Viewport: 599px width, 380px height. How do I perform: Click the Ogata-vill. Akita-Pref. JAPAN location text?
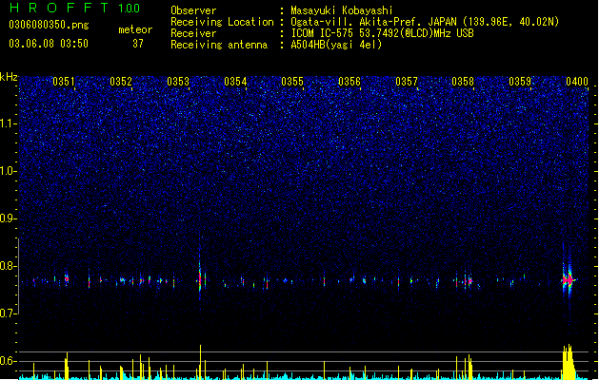click(x=425, y=22)
